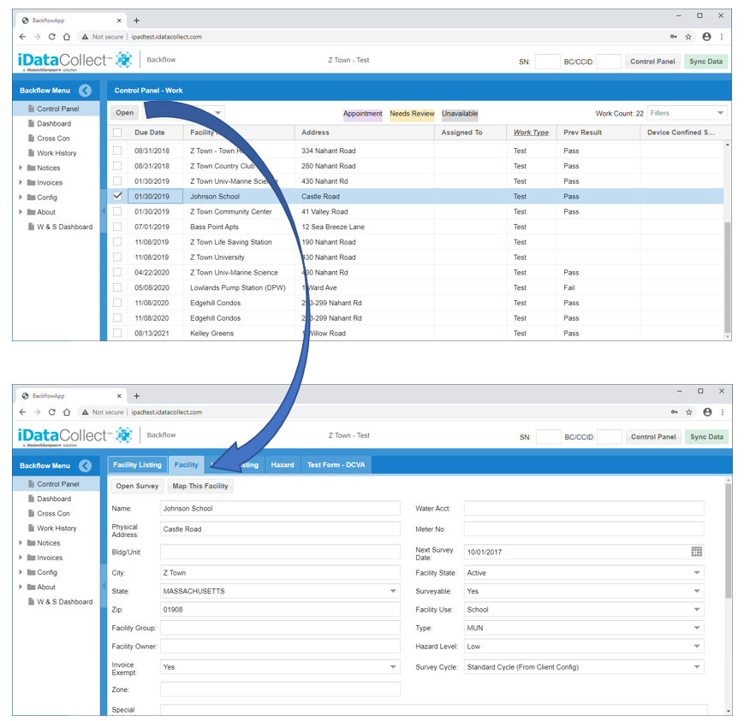The height and width of the screenshot is (721, 744).
Task: Click the Water Acct input field
Action: pyautogui.click(x=584, y=508)
